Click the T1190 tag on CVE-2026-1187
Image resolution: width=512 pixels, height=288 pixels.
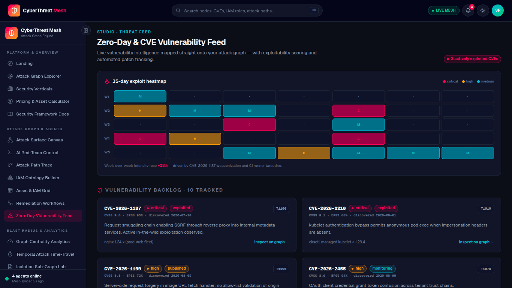point(281,208)
